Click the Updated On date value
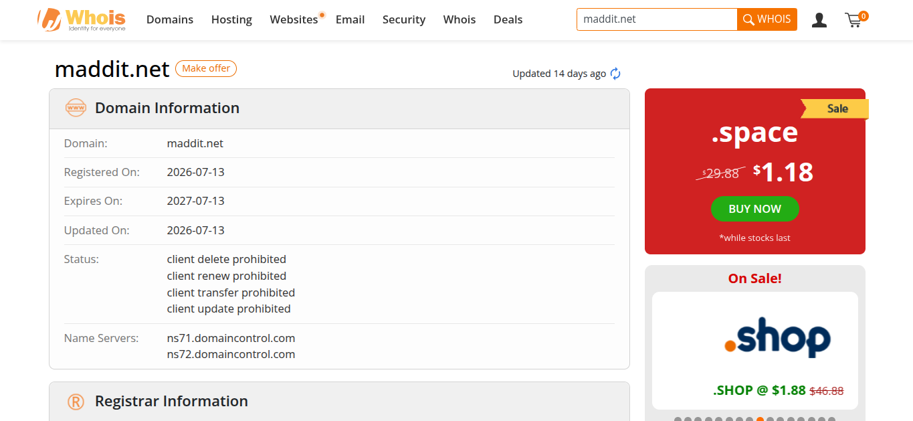 (x=196, y=230)
